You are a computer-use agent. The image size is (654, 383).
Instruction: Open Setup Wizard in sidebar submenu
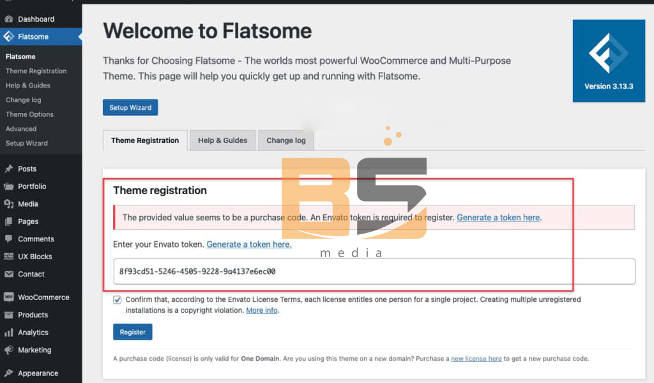(x=27, y=143)
